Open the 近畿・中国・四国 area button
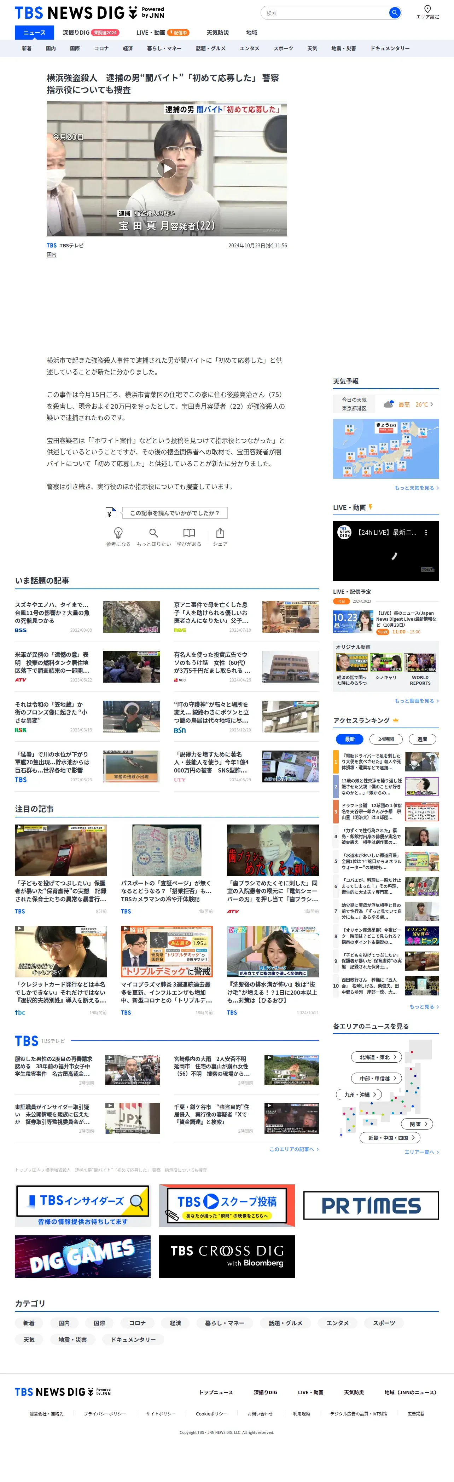 (x=390, y=1137)
